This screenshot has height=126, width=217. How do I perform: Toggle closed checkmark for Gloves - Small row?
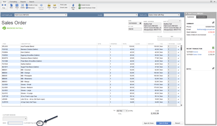(179, 85)
